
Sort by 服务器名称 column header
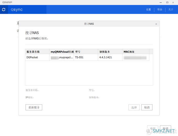(37, 52)
